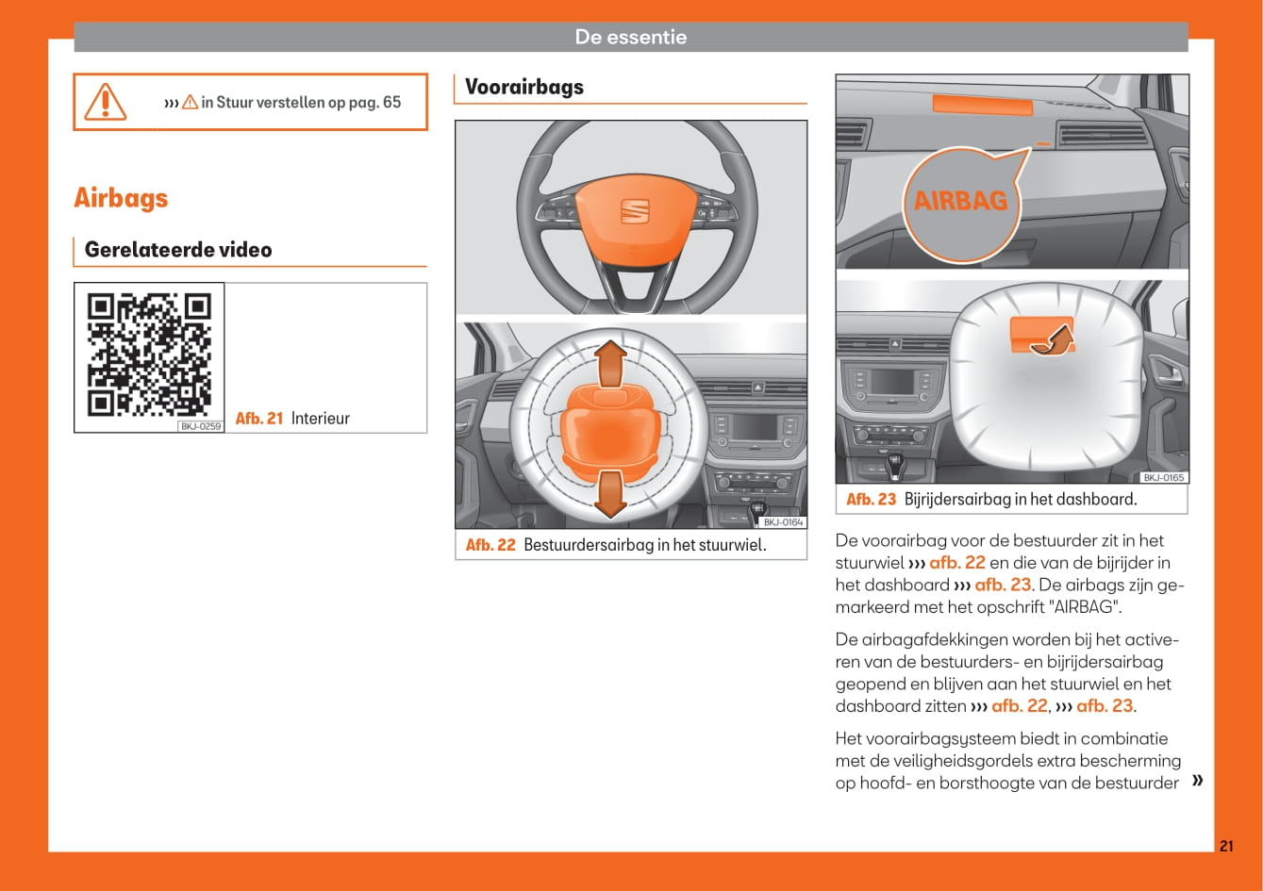1263x891 pixels.
Task: Open the last 'afb. 23' reference in second paragraph
Action: 1105,706
